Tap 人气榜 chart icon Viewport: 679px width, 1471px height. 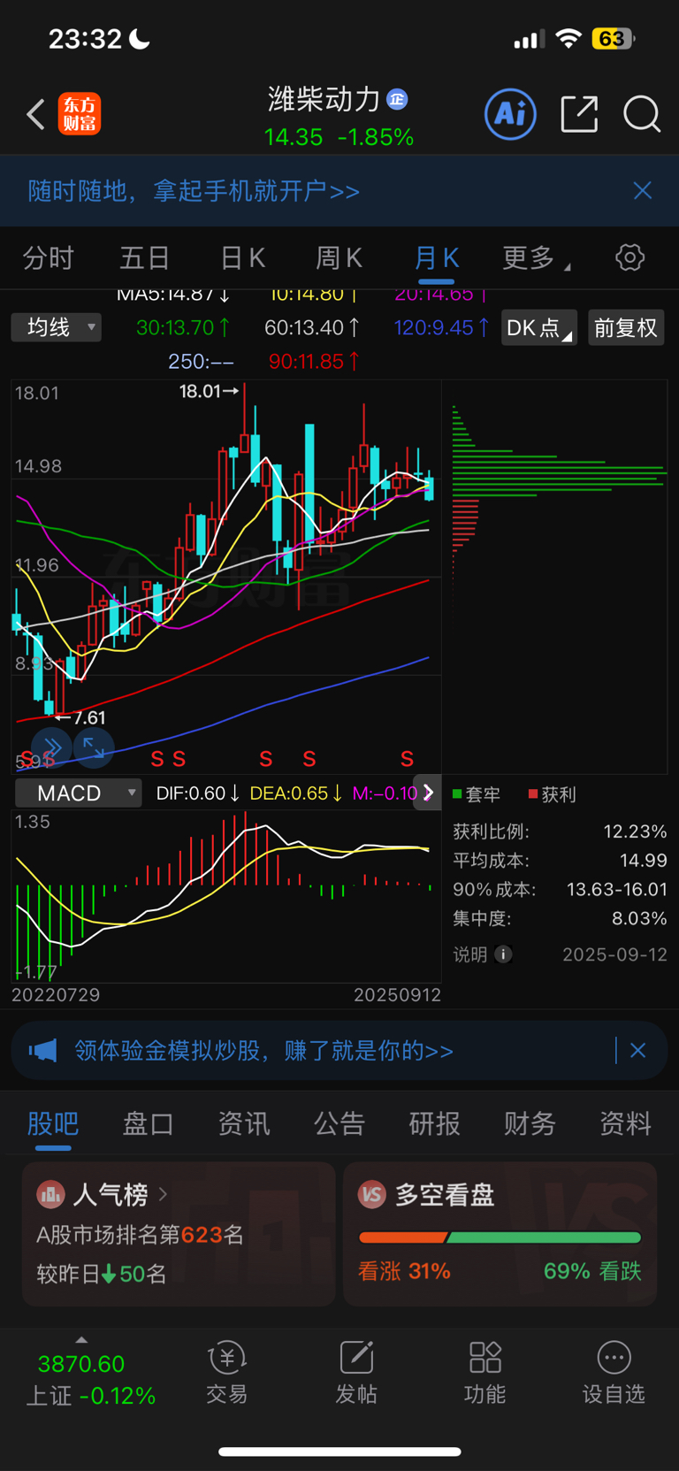[50, 1195]
